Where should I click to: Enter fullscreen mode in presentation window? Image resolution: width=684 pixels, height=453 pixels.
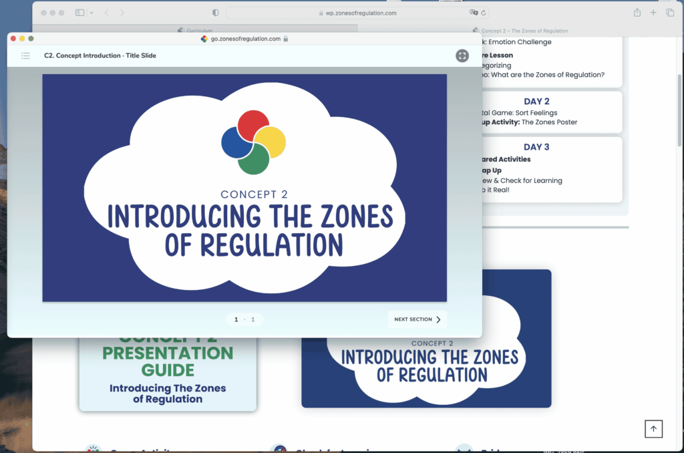[x=462, y=55]
